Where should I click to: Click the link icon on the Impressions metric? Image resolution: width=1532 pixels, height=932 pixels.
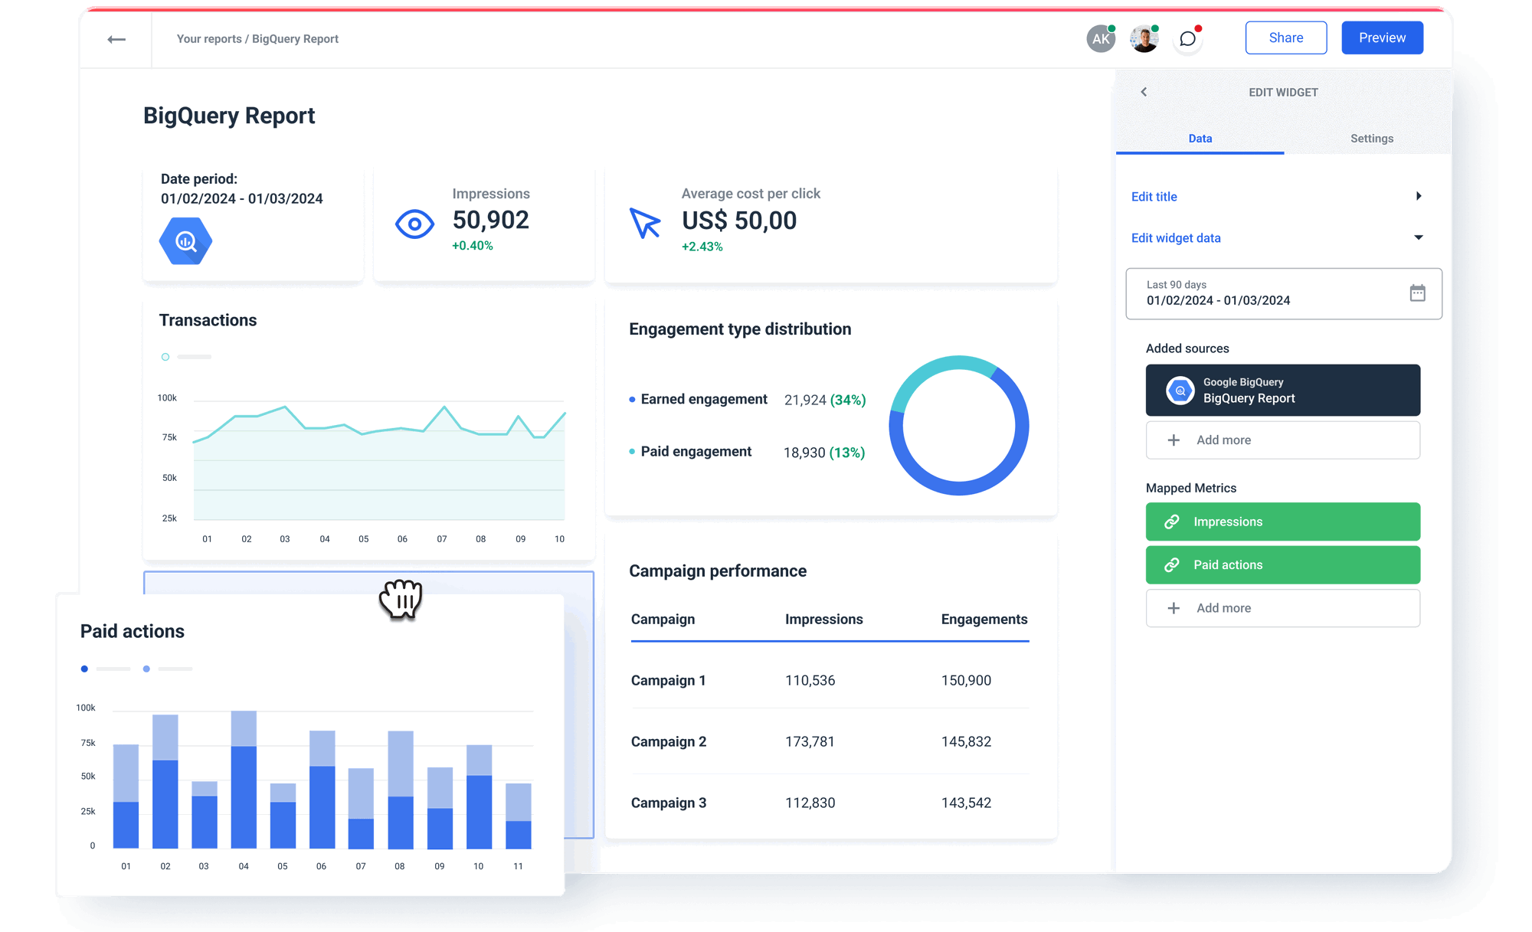click(1171, 522)
